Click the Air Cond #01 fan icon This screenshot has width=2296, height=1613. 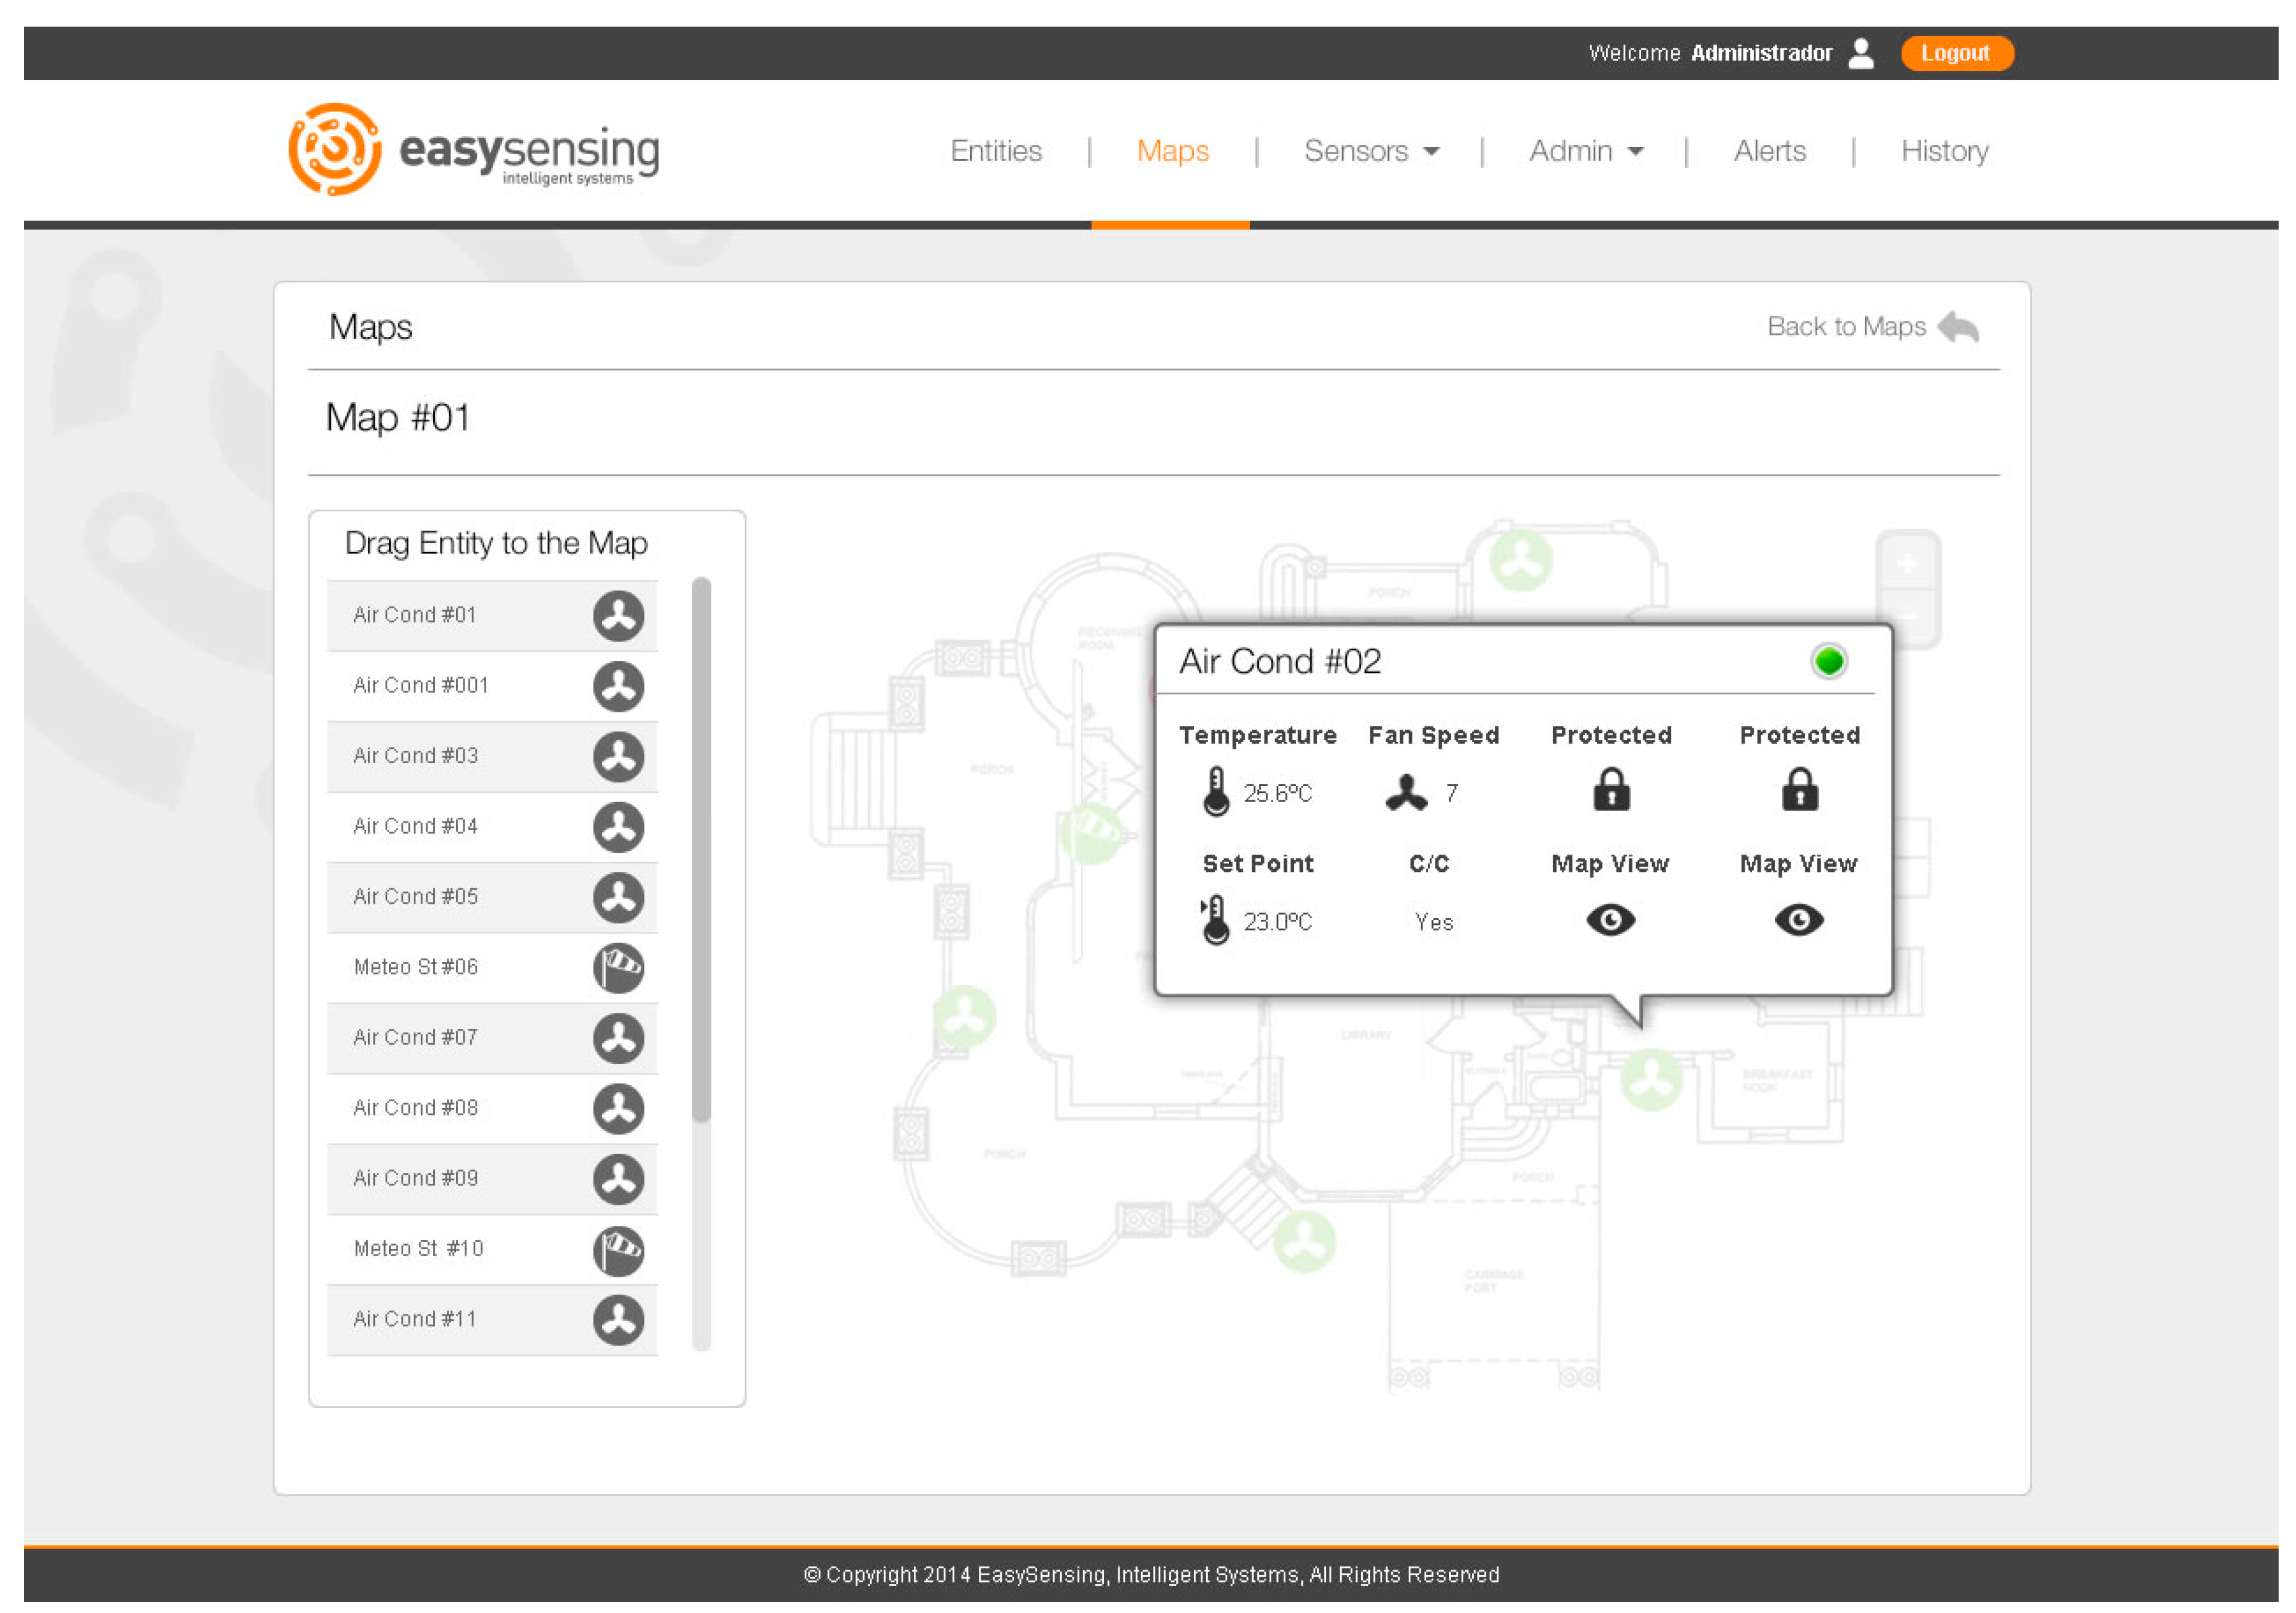[618, 615]
